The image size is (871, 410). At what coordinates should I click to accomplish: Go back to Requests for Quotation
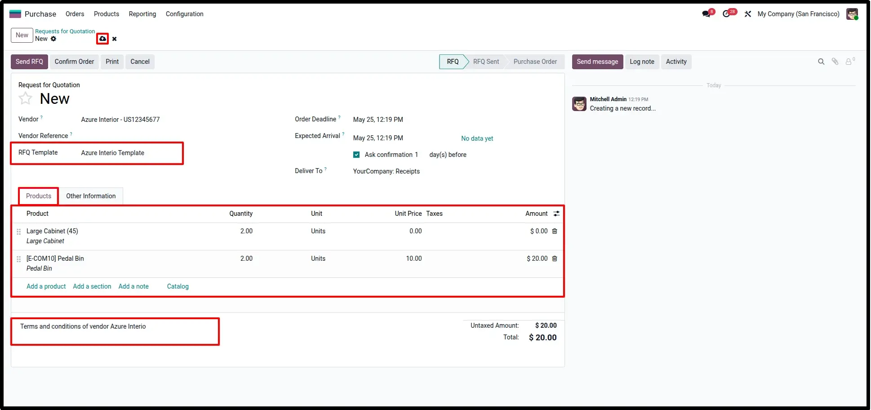[65, 31]
